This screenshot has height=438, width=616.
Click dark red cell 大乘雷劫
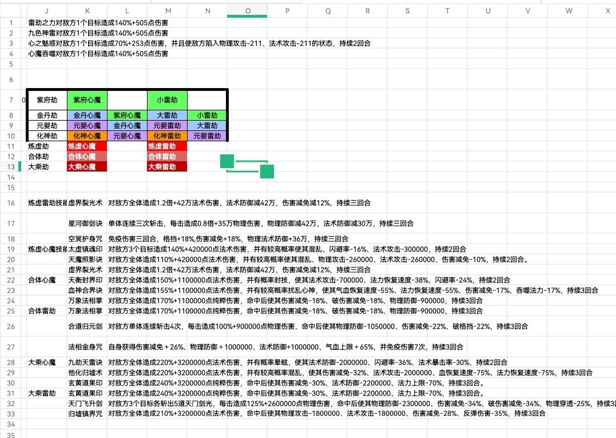click(168, 166)
